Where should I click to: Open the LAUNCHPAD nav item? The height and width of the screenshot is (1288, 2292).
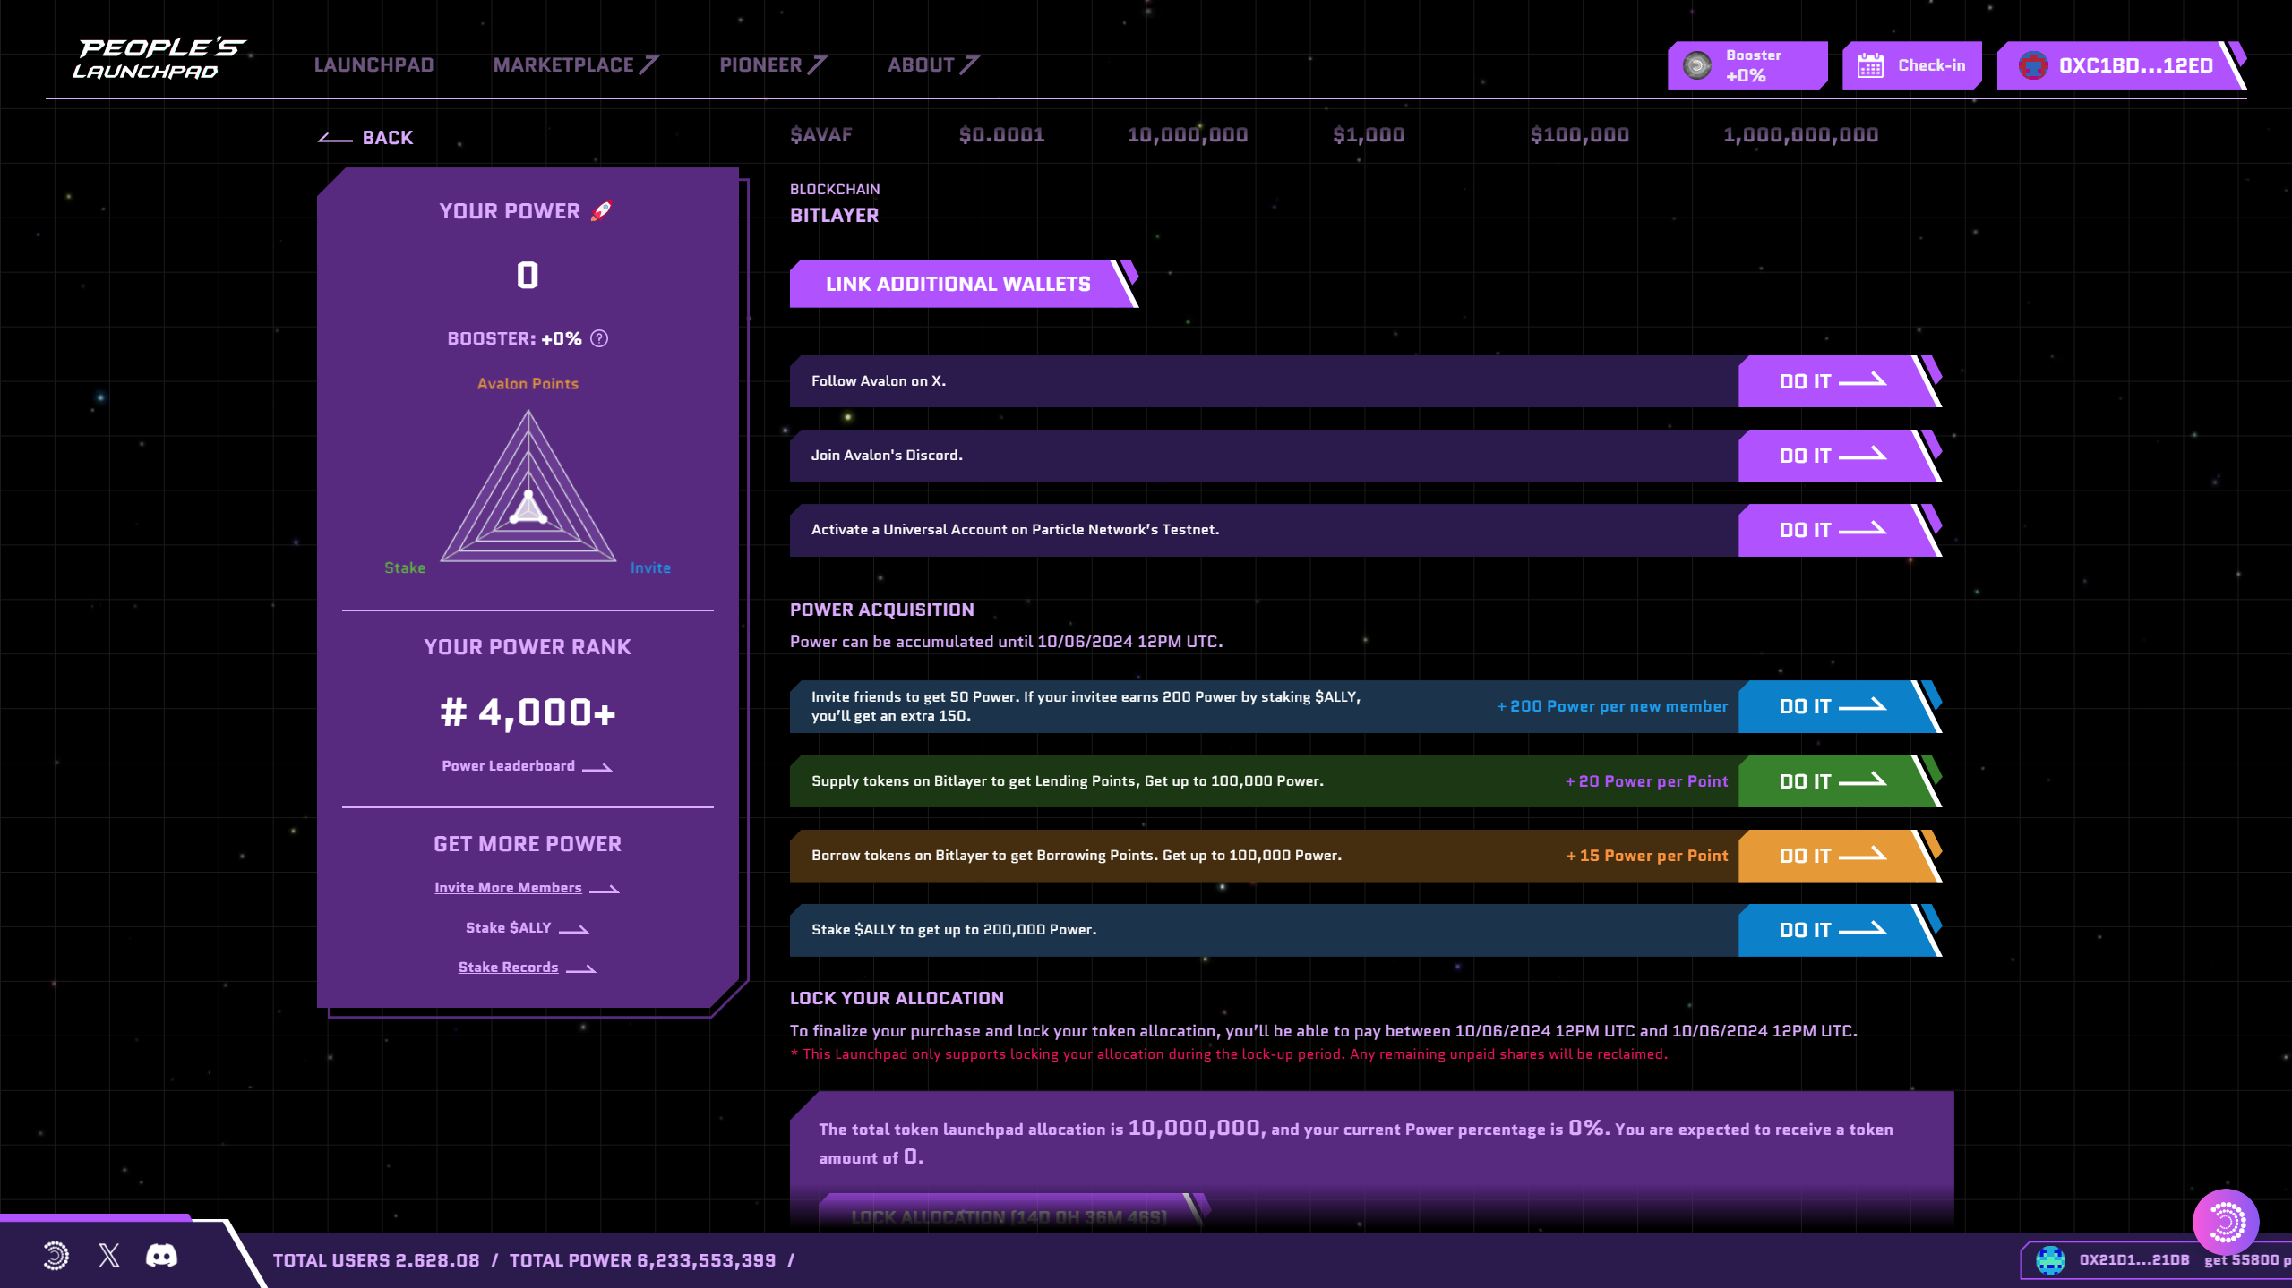pos(373,65)
